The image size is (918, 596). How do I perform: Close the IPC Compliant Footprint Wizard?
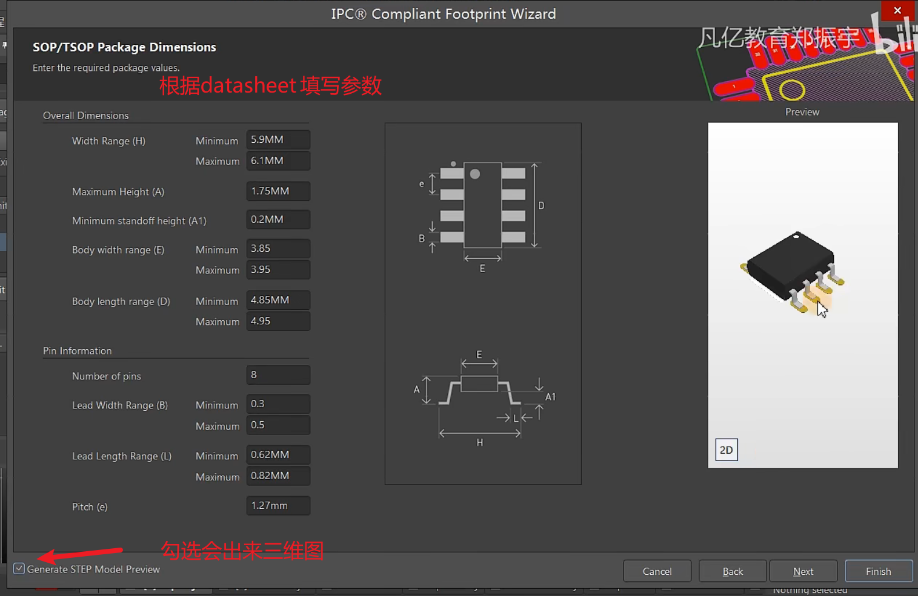coord(897,11)
